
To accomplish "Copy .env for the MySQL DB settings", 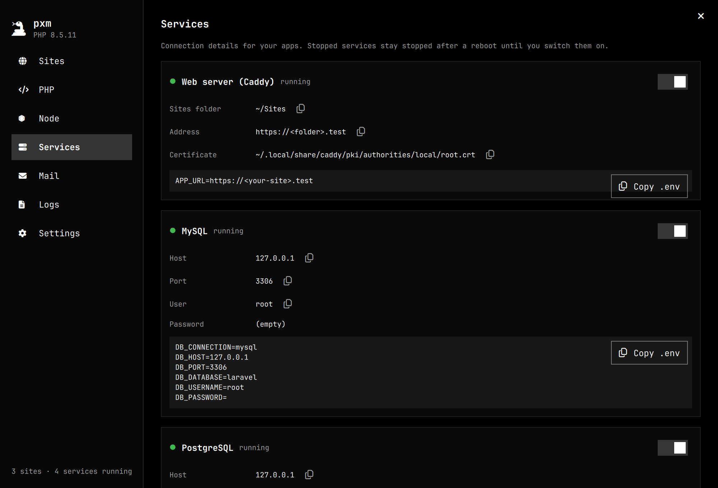I will pyautogui.click(x=649, y=353).
